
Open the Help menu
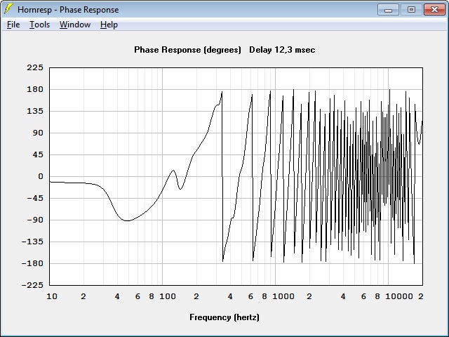(109, 25)
